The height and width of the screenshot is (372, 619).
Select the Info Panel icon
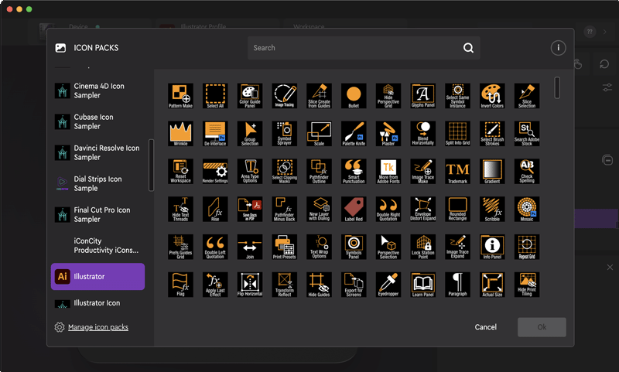click(x=492, y=247)
